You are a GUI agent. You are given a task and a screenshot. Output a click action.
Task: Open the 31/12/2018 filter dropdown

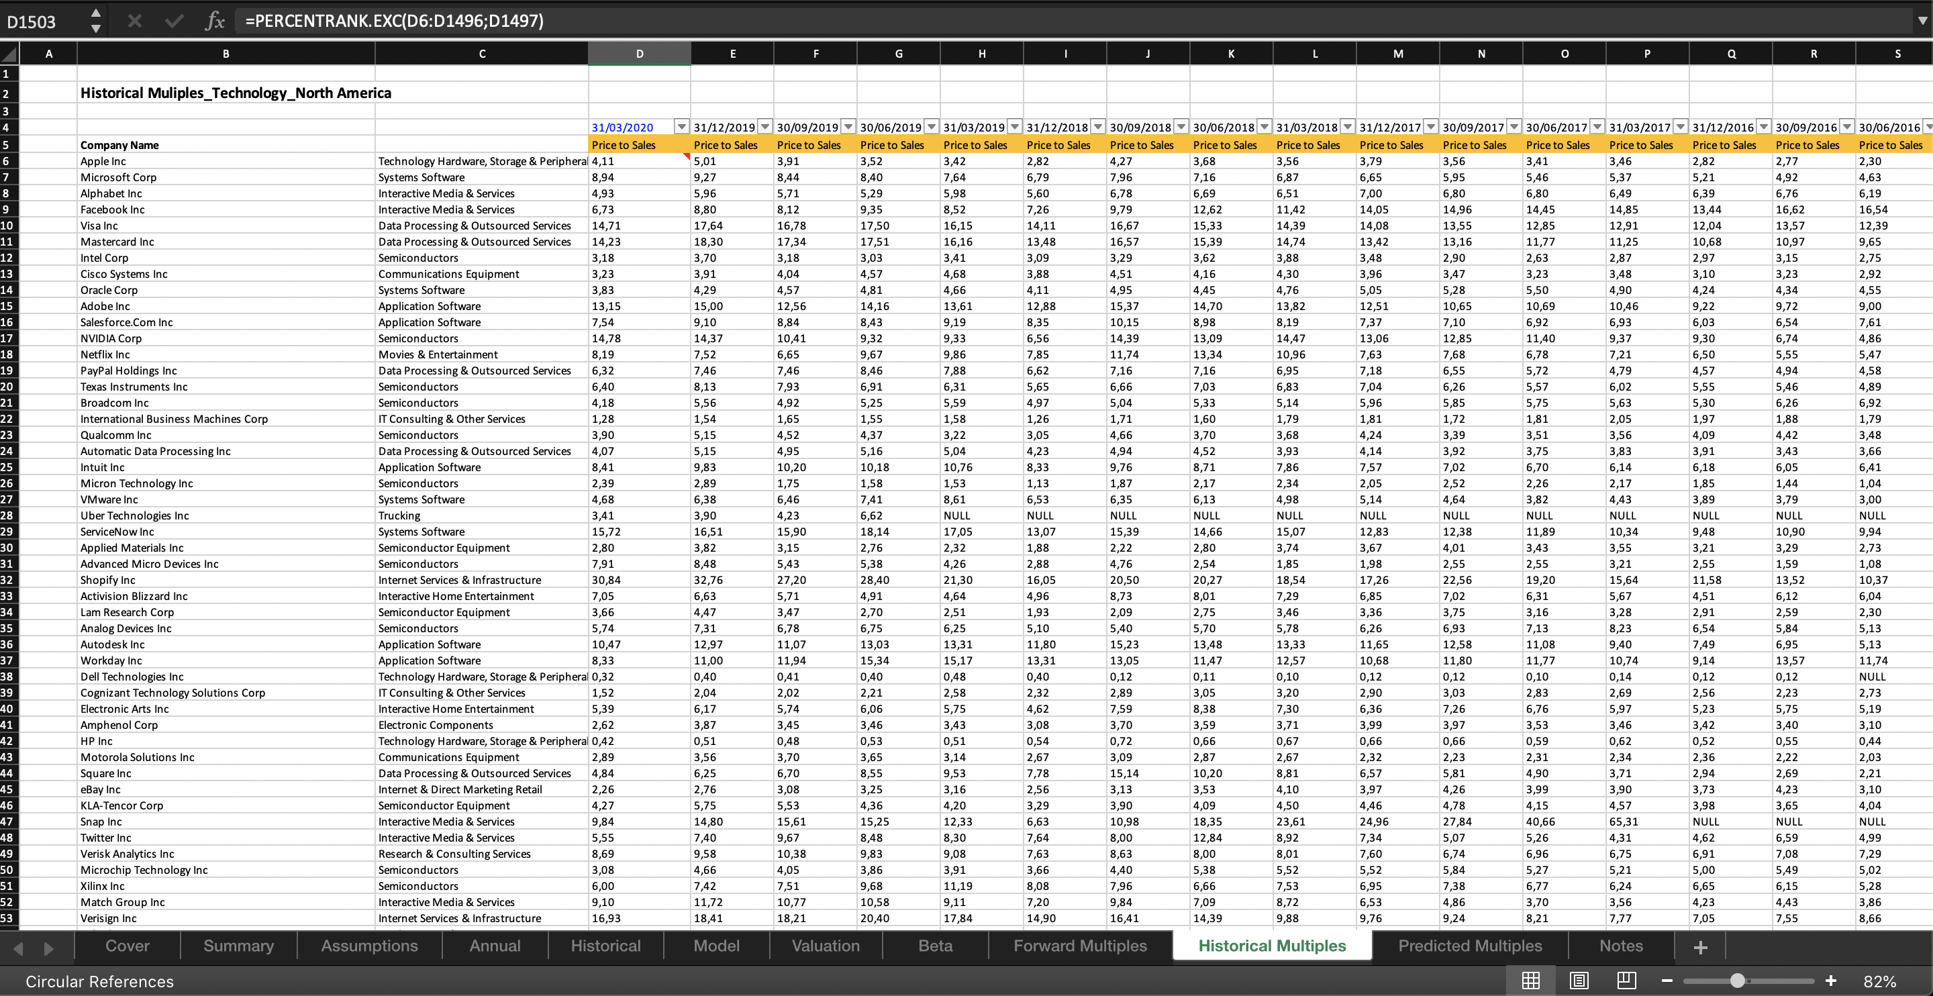[x=1098, y=127]
